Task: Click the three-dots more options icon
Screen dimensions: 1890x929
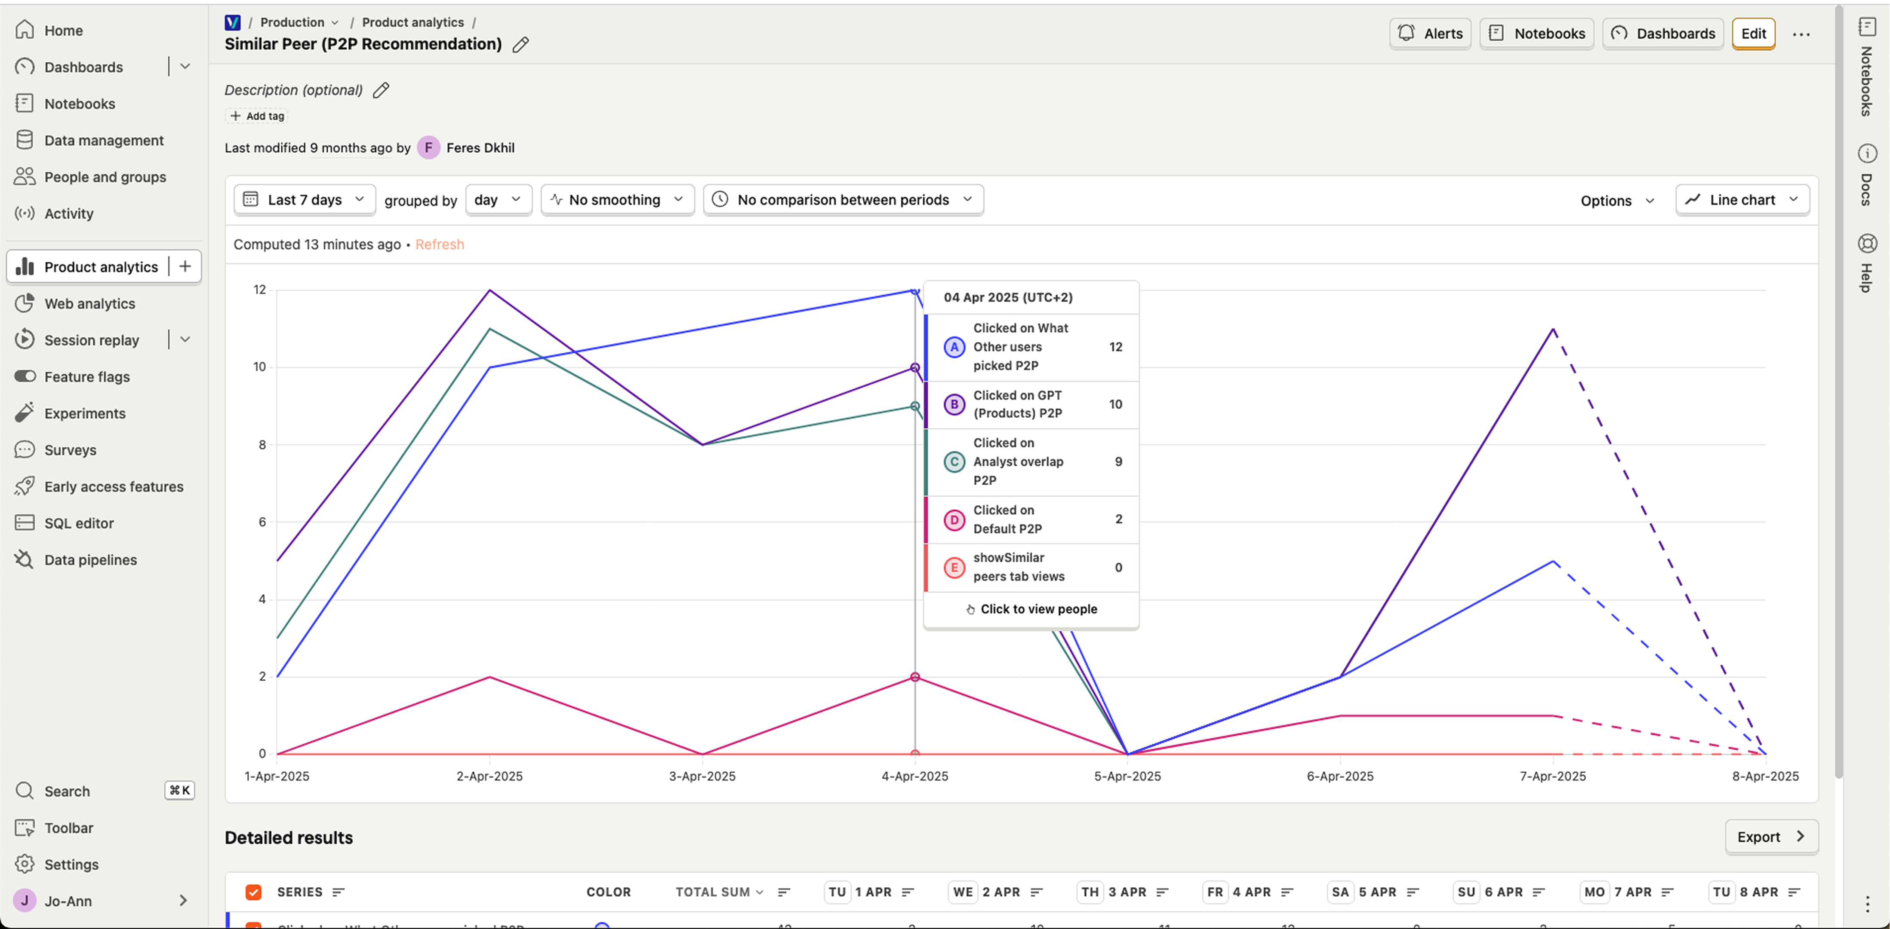Action: coord(1801,34)
